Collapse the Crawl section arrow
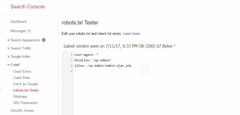 pyautogui.click(x=9, y=65)
